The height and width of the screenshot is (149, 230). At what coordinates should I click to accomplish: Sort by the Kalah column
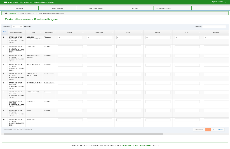click(158, 32)
